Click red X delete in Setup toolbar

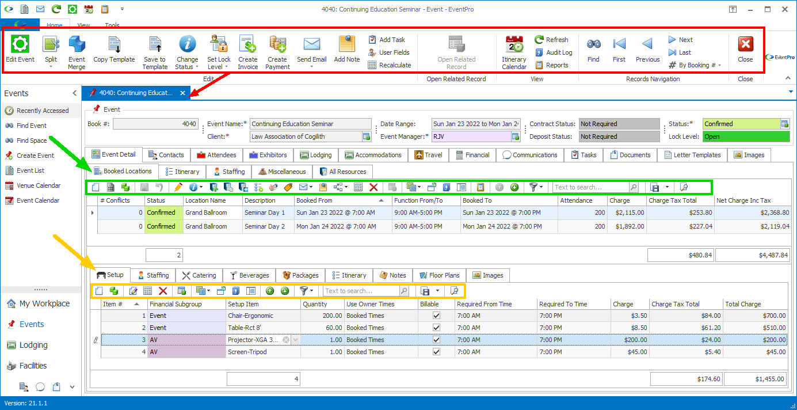pyautogui.click(x=163, y=291)
